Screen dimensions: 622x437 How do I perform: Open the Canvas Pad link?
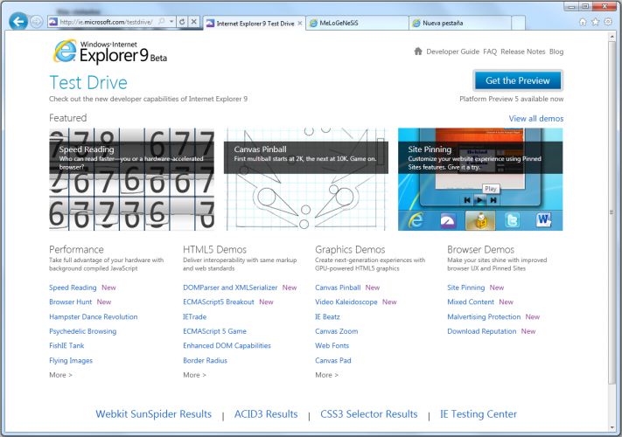pos(332,361)
